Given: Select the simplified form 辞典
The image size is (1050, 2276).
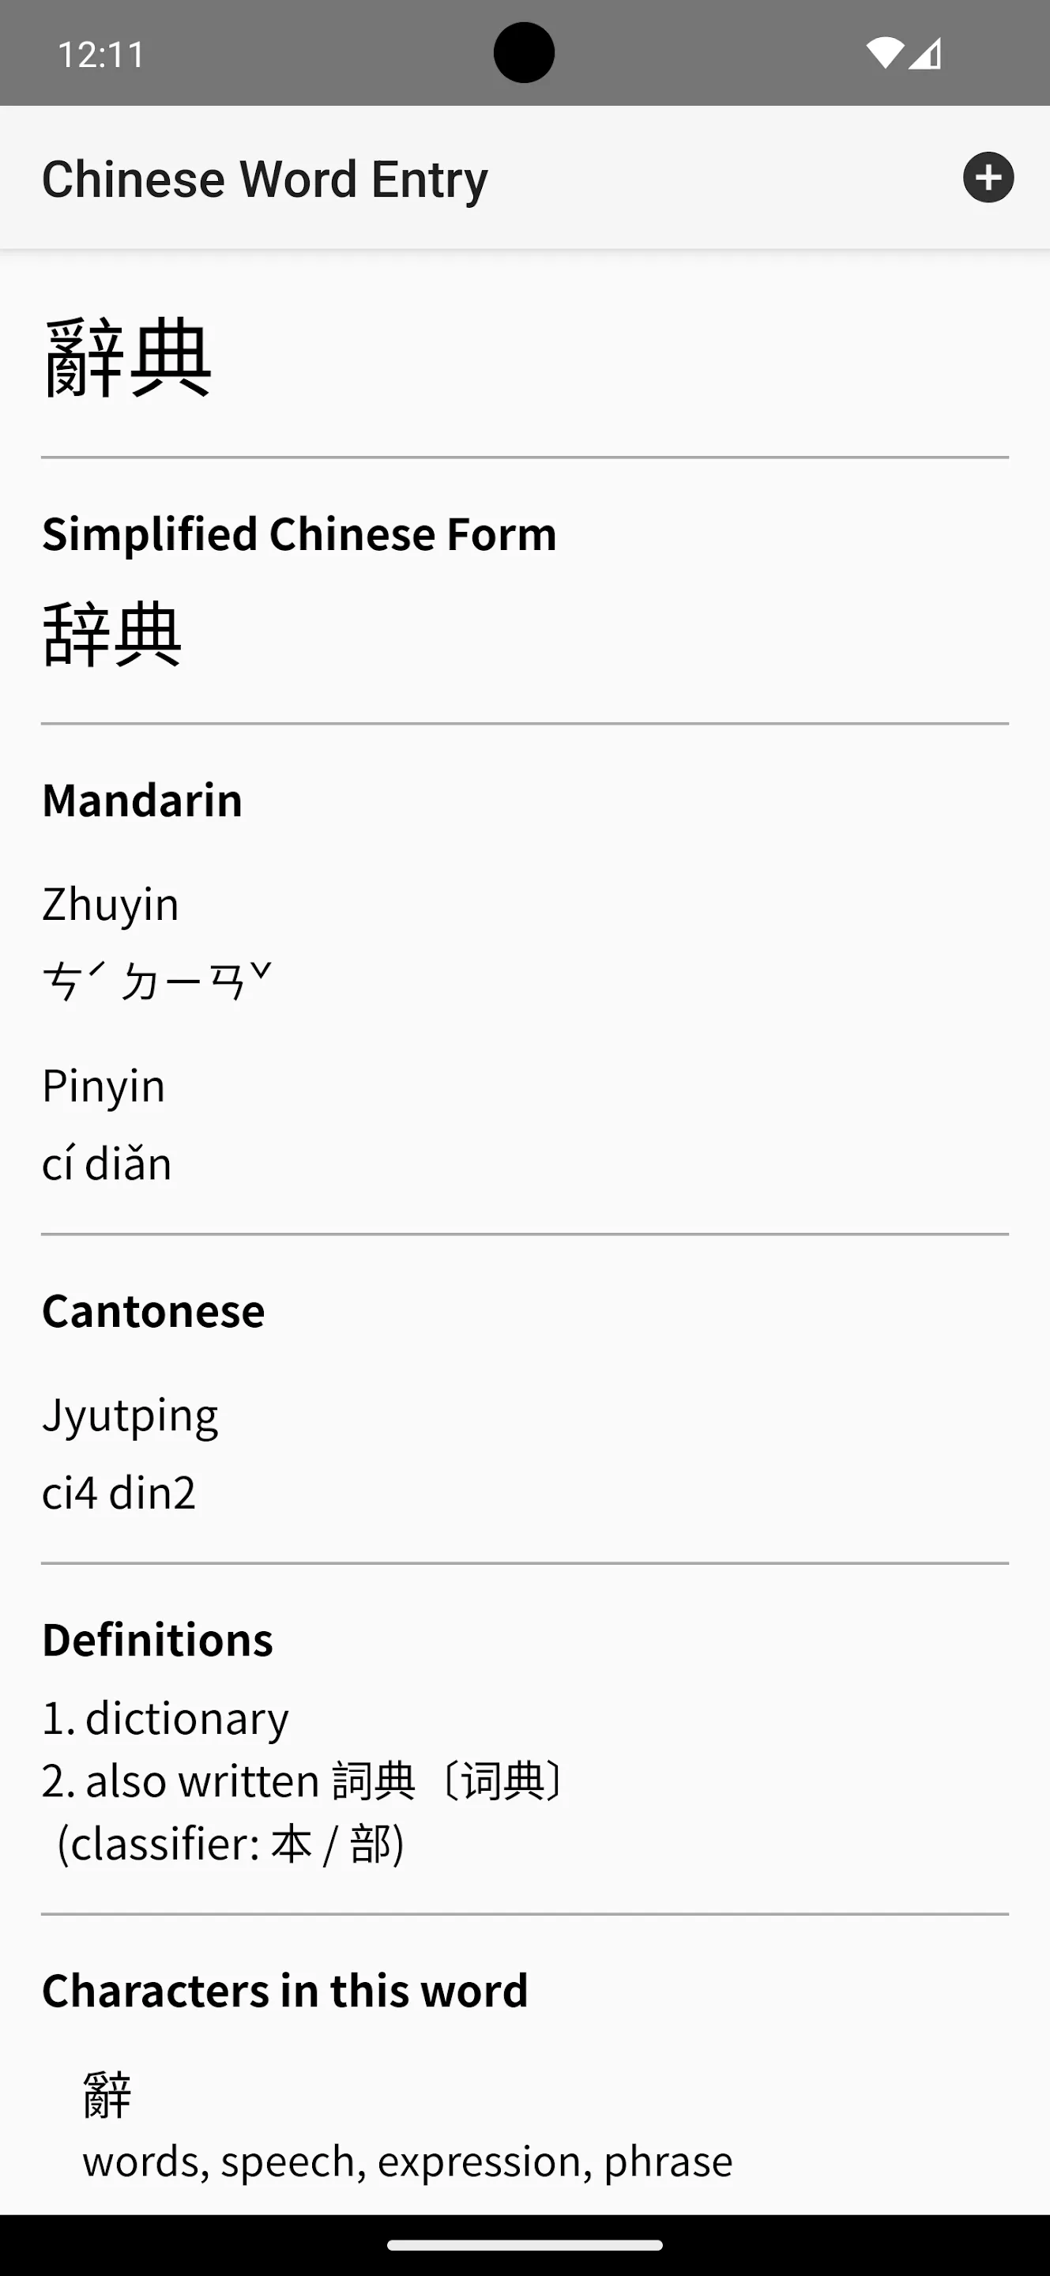Looking at the screenshot, I should pos(112,634).
